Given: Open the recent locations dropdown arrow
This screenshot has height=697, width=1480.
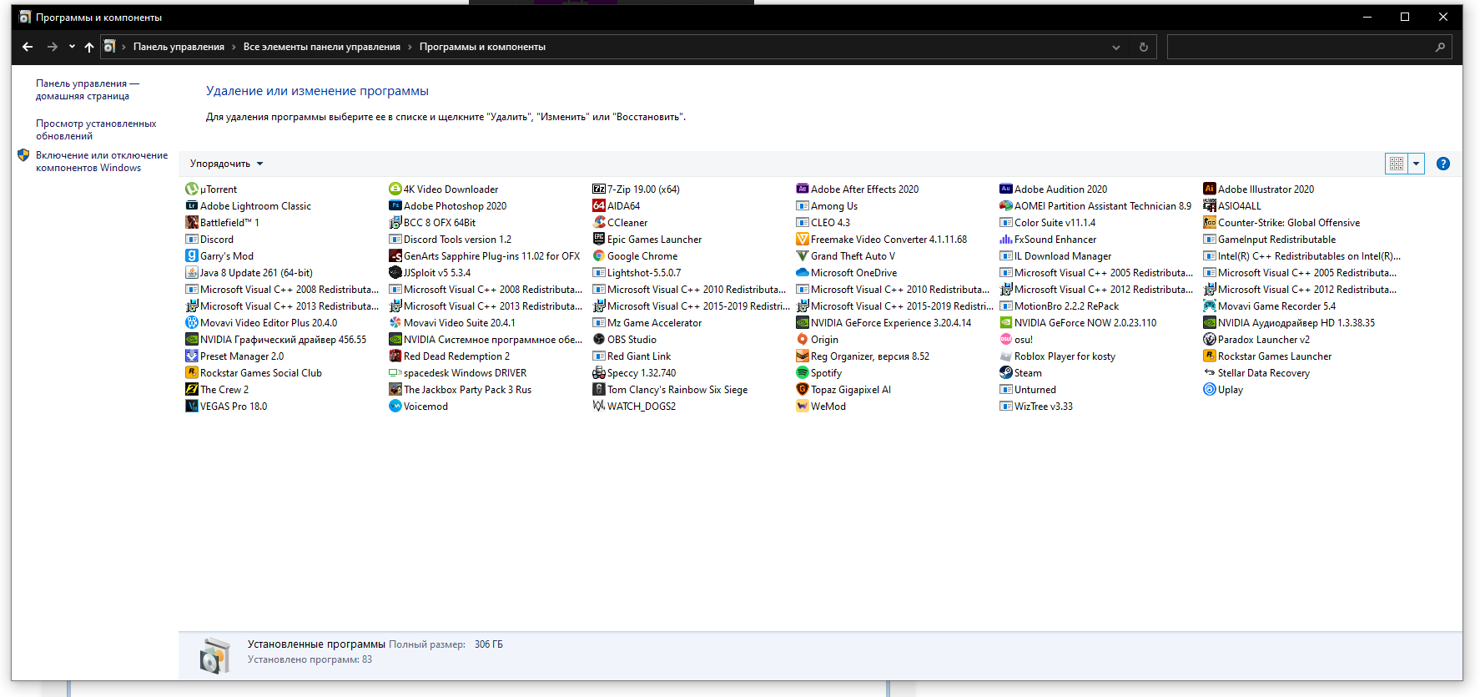Looking at the screenshot, I should [72, 47].
